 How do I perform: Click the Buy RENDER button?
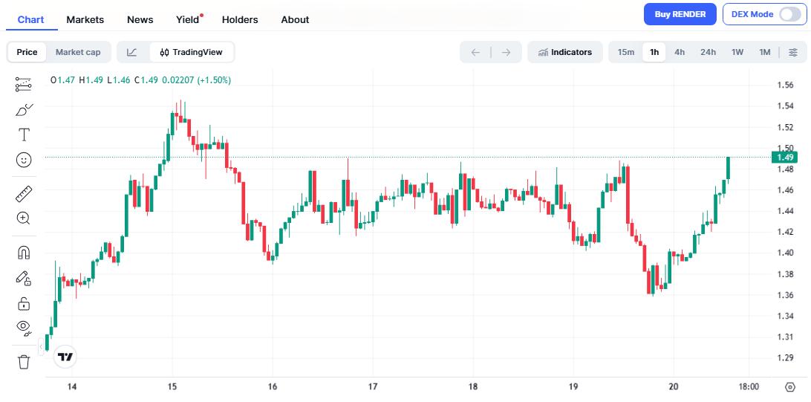pyautogui.click(x=680, y=14)
